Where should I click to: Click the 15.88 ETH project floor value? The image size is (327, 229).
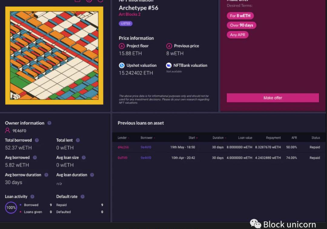point(130,54)
